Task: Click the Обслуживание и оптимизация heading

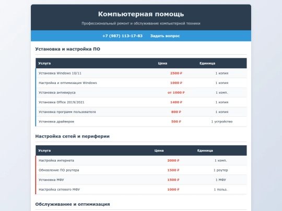Action: pyautogui.click(x=73, y=204)
